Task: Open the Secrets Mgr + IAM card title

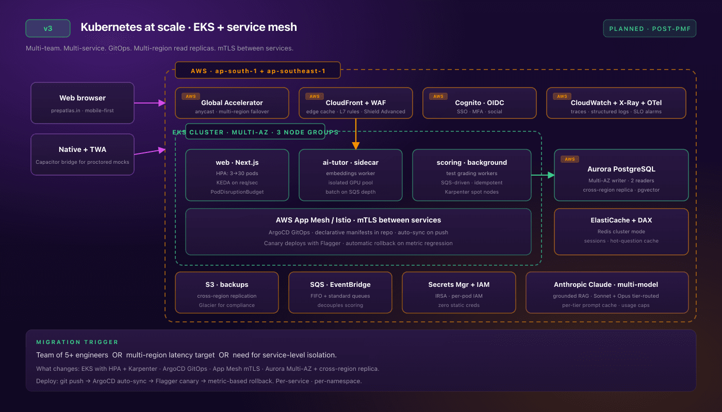Action: point(459,284)
